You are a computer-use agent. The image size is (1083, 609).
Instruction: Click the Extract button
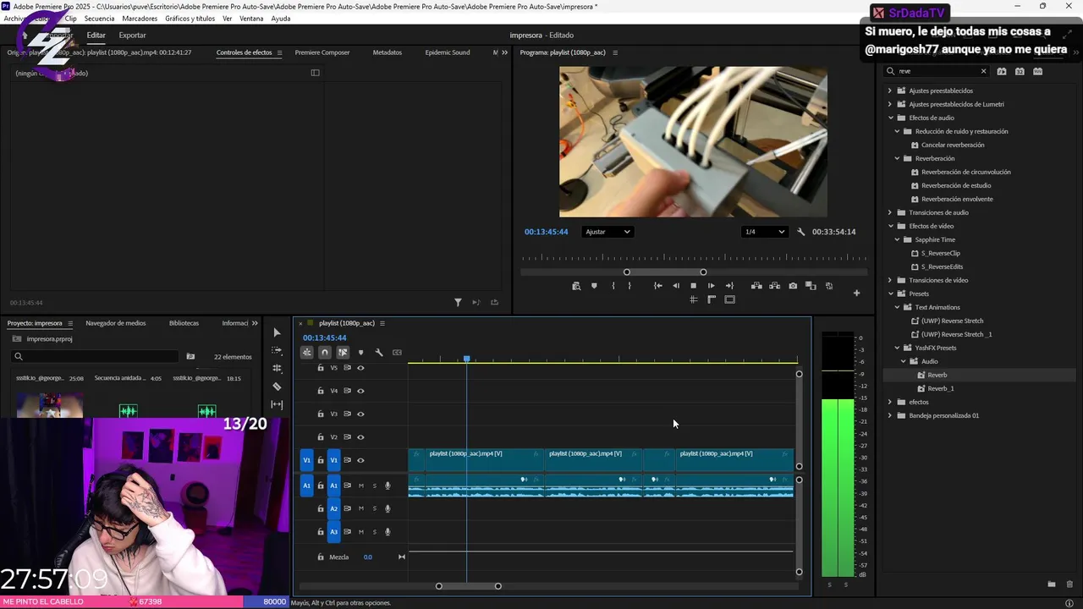click(x=775, y=286)
